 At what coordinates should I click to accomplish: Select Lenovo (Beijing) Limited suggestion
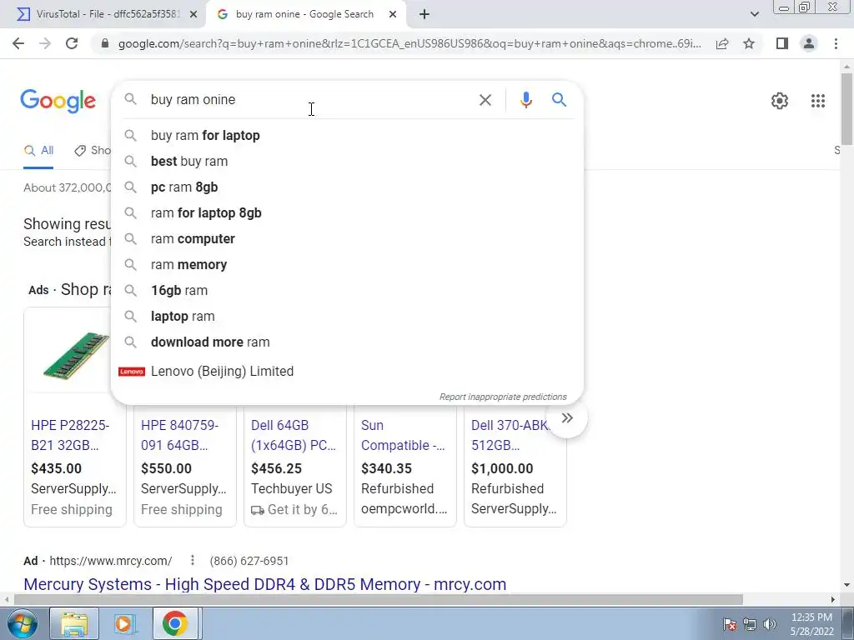click(347, 371)
